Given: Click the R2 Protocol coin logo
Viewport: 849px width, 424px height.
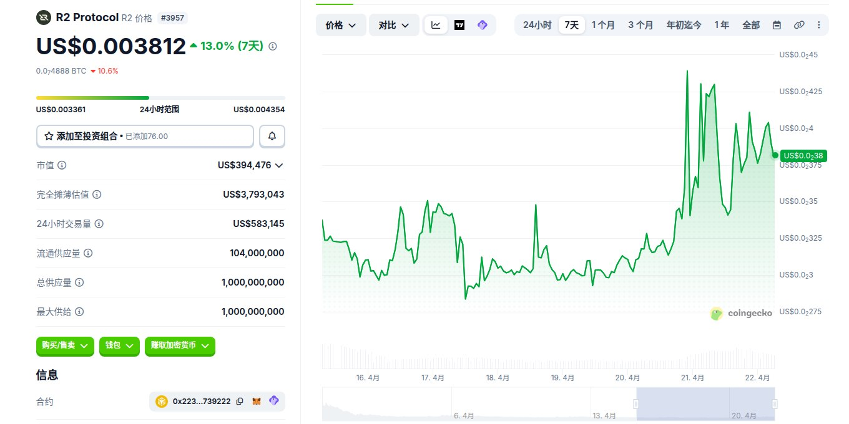Looking at the screenshot, I should pyautogui.click(x=44, y=17).
